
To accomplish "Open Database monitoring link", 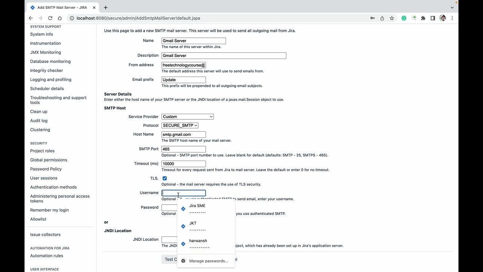I will pos(50,62).
